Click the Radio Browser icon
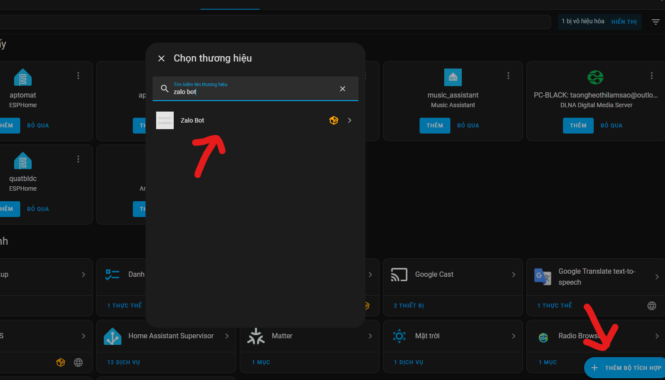This screenshot has width=665, height=380. coord(543,337)
